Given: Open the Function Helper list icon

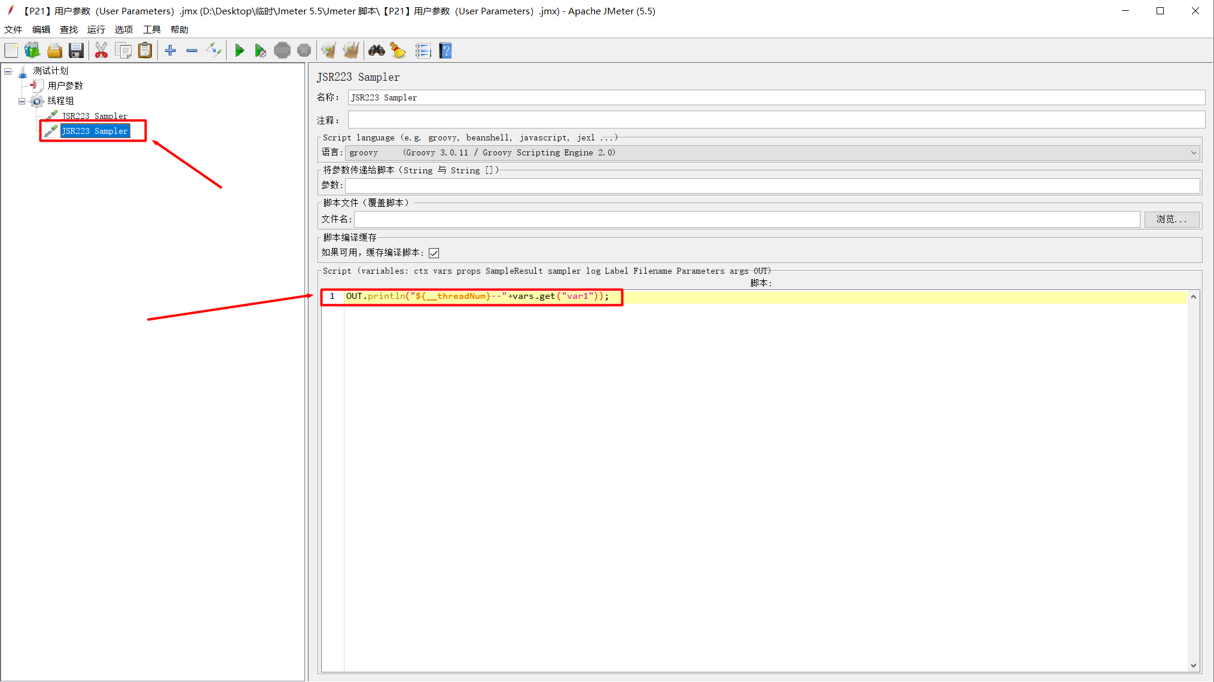Looking at the screenshot, I should click(423, 51).
